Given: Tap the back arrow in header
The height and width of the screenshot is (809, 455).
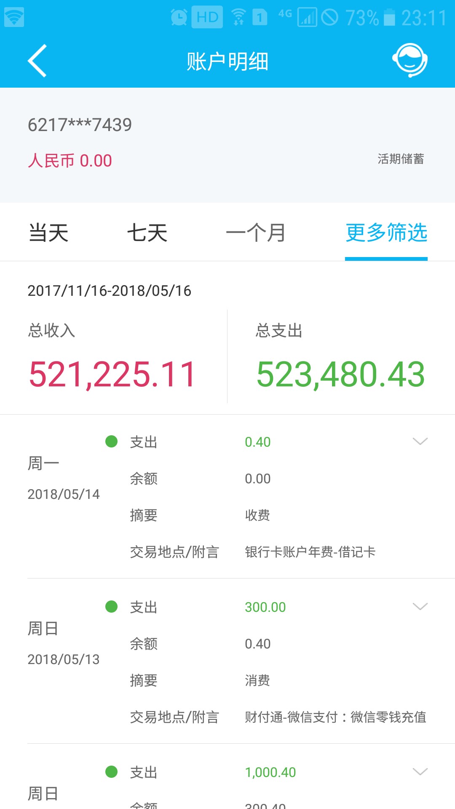Looking at the screenshot, I should (x=37, y=61).
